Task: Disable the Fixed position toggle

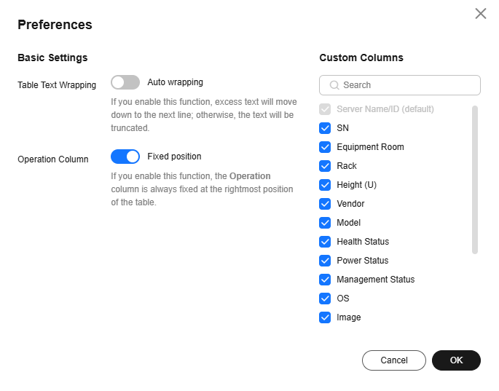Action: [125, 157]
